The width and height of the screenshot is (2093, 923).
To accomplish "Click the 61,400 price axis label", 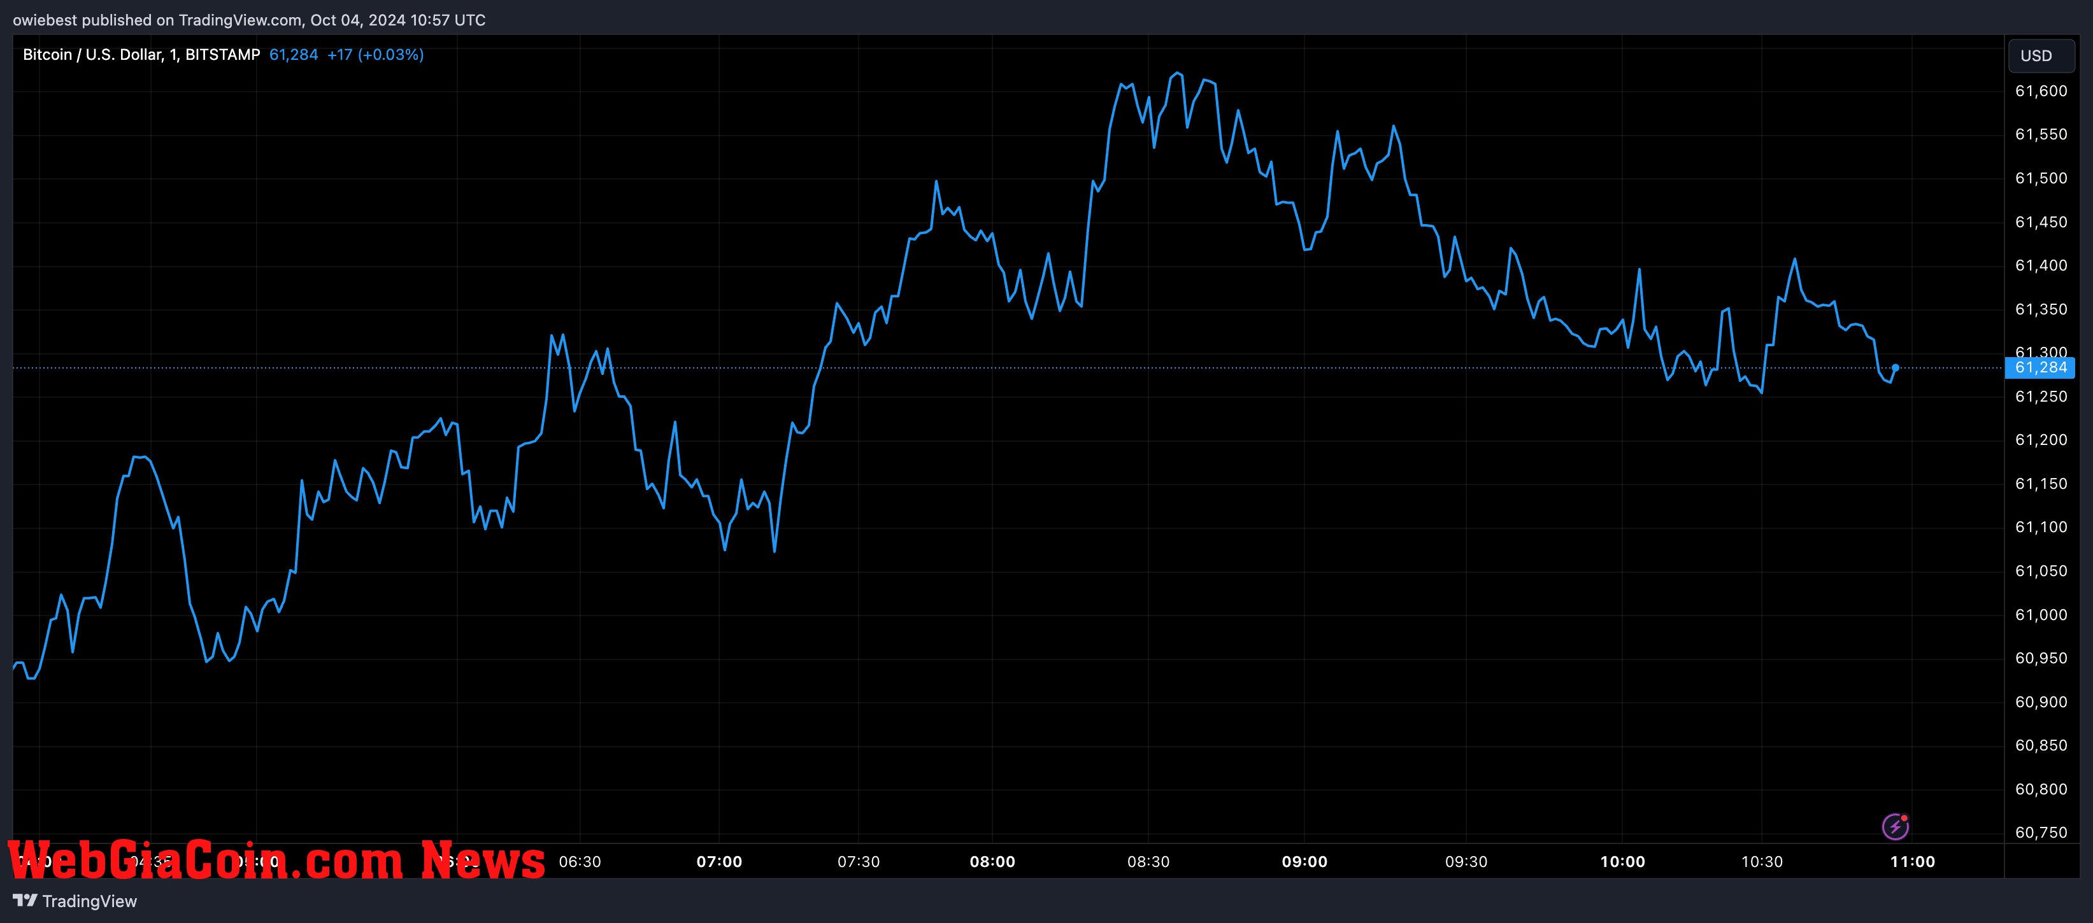I will (x=2041, y=265).
